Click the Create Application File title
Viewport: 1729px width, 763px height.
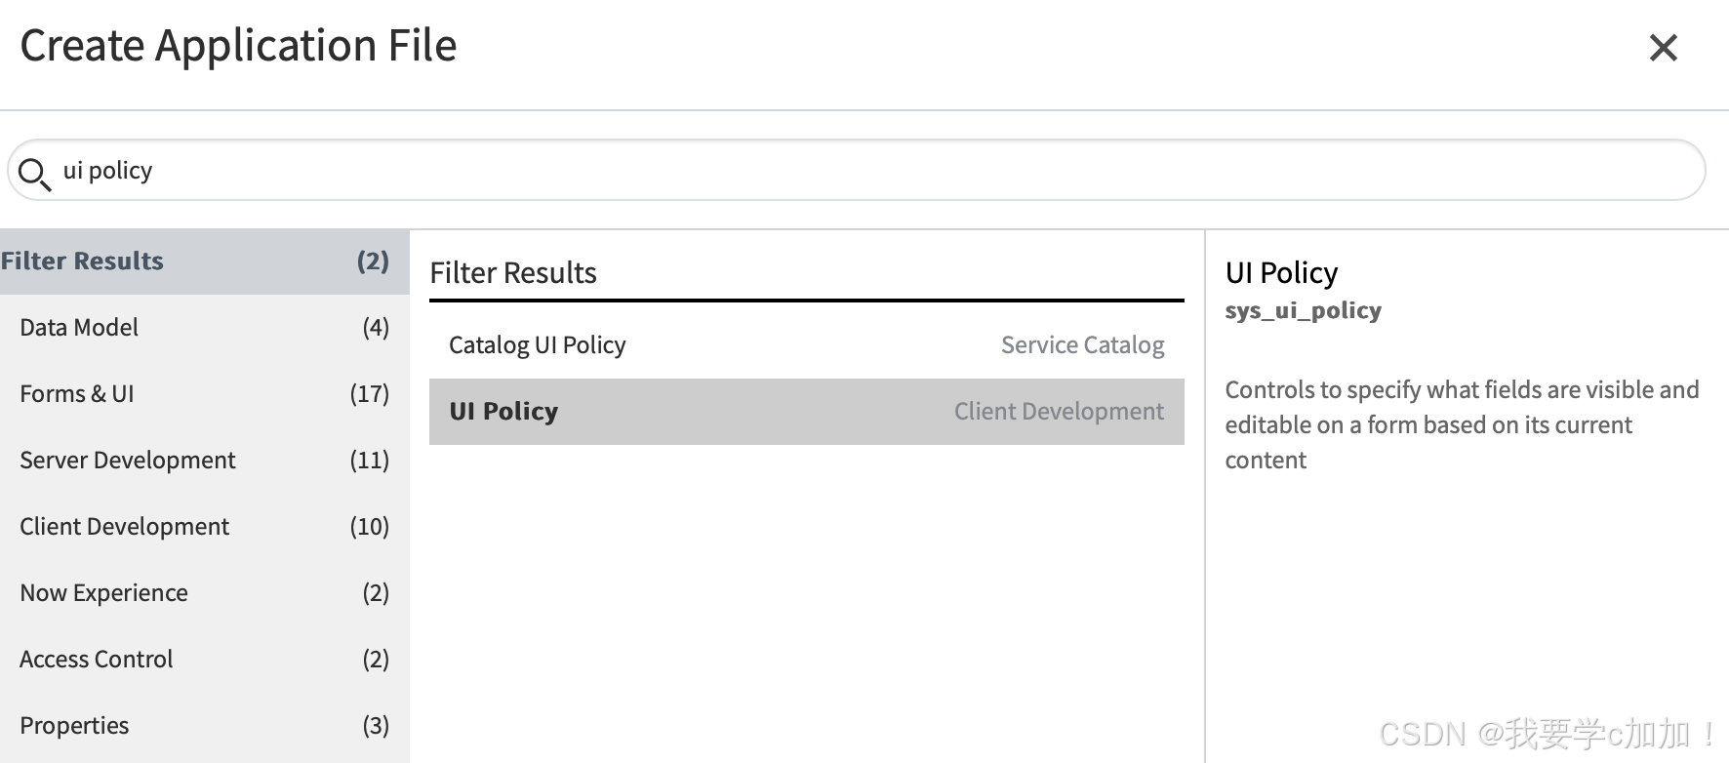tap(238, 46)
